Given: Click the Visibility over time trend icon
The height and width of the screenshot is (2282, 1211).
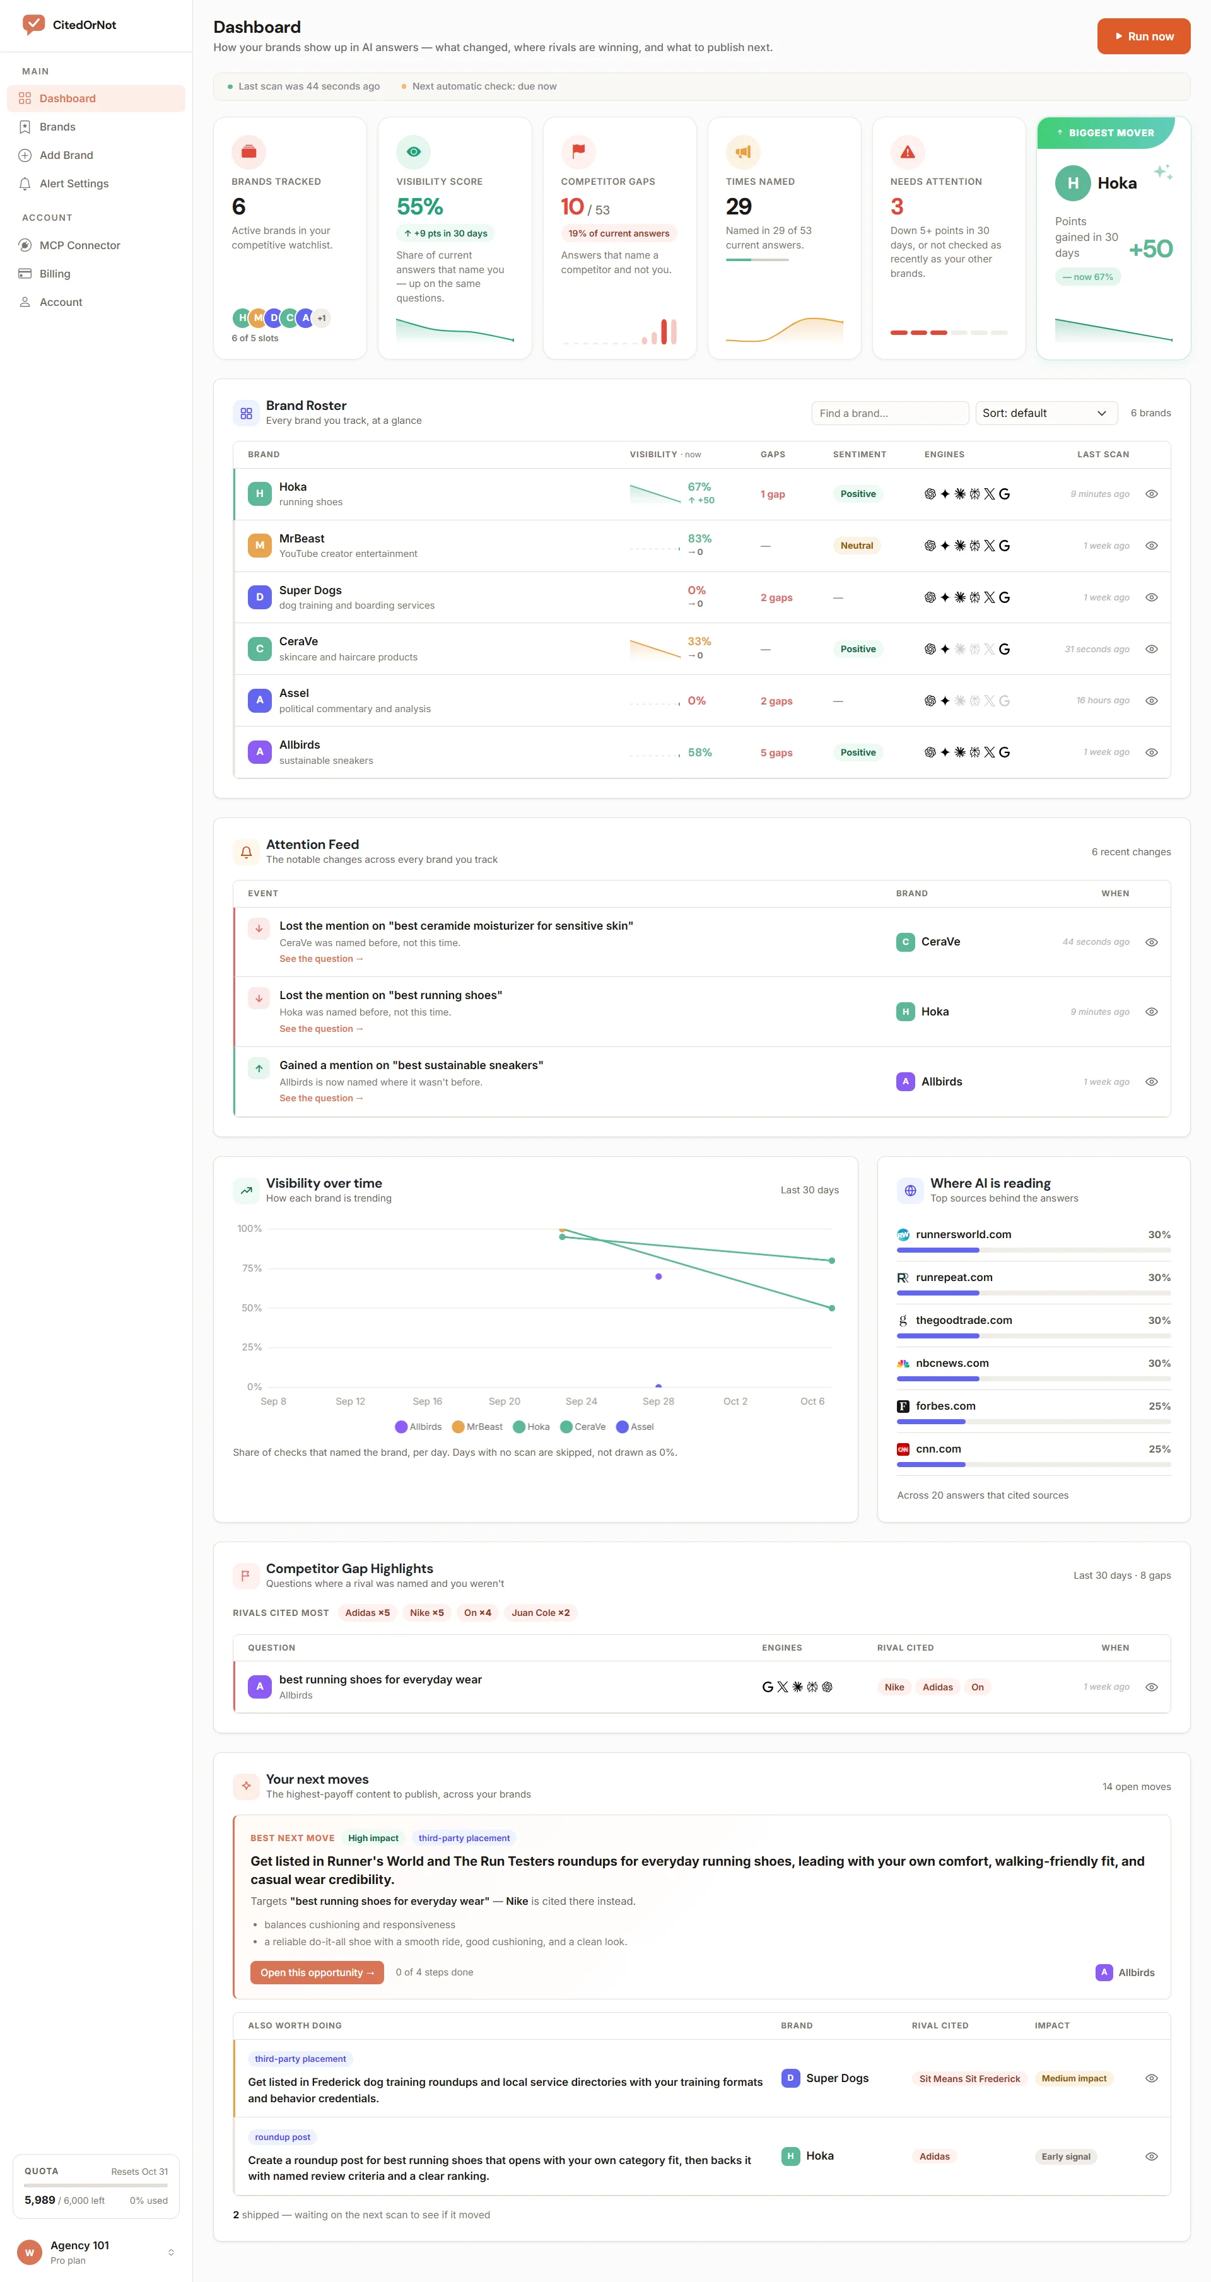Looking at the screenshot, I should pyautogui.click(x=246, y=1191).
